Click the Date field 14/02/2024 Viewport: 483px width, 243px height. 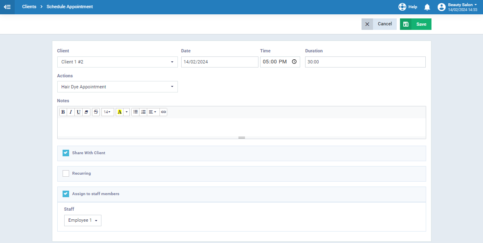(220, 62)
